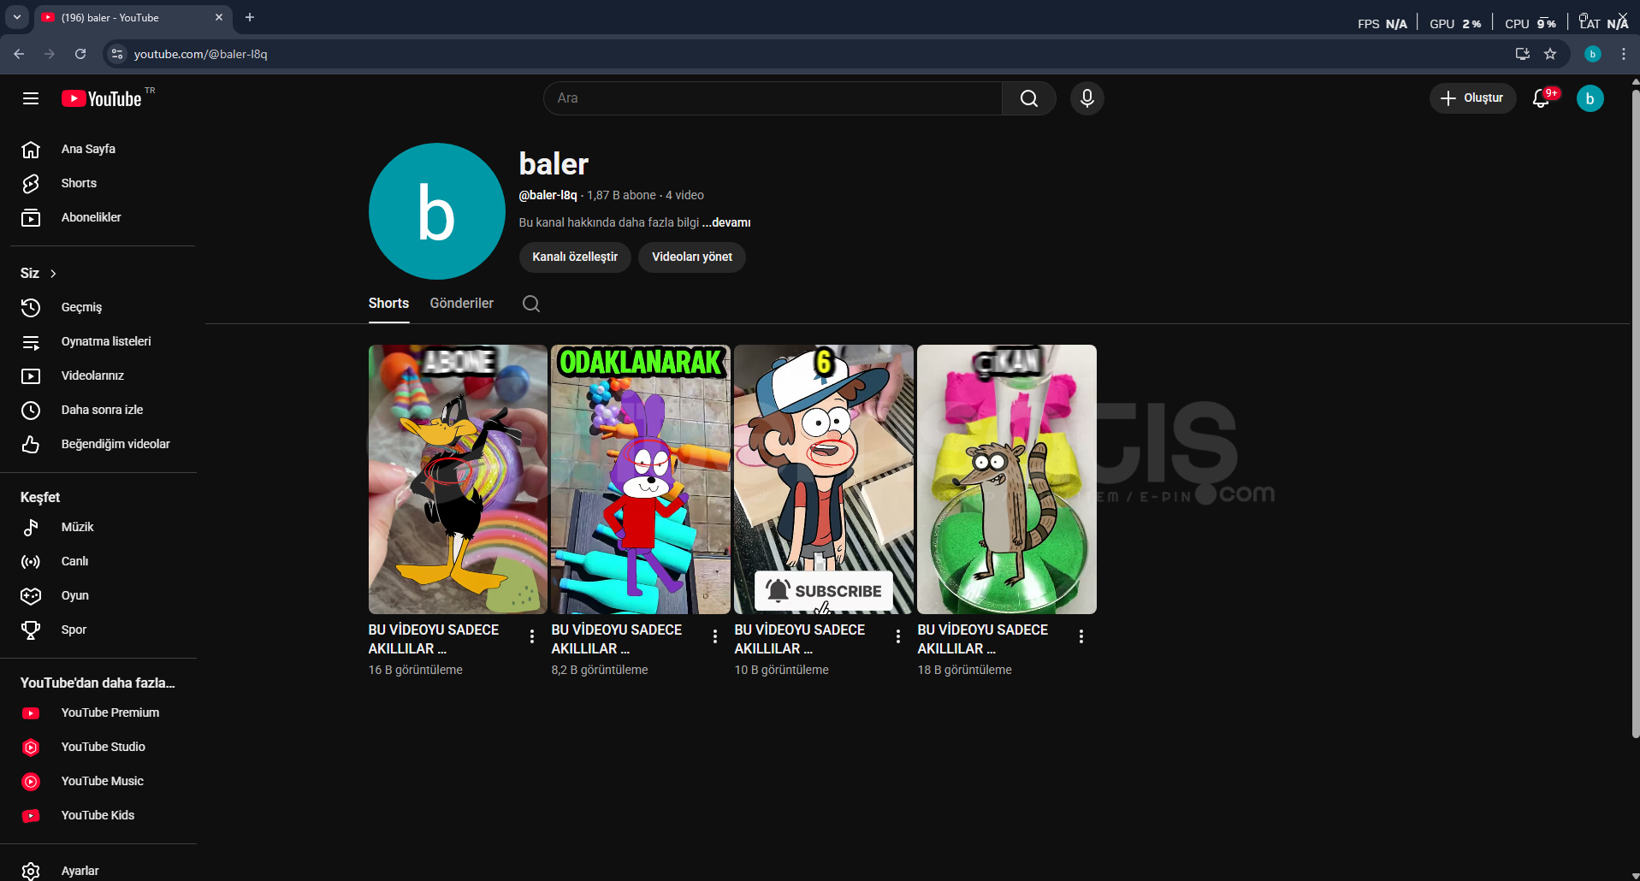Open a new browser tab

tap(250, 17)
